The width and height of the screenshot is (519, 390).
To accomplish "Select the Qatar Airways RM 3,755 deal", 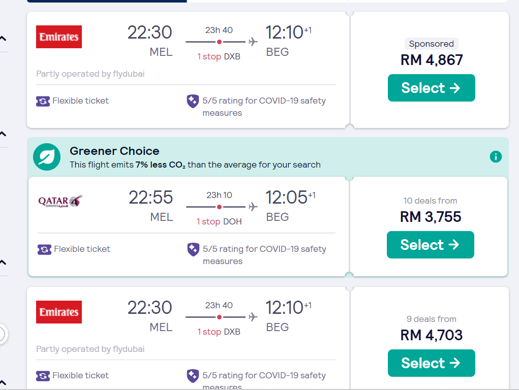I will 430,245.
